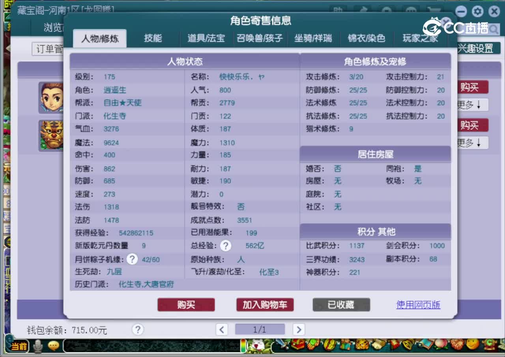Click the next page arrow near 1/1
This screenshot has height=357, width=505.
299,330
